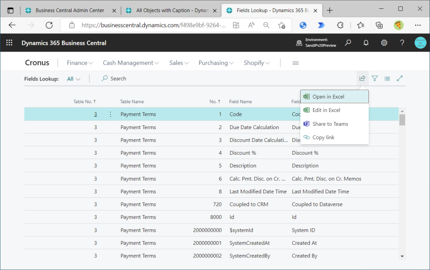Expand the Finance menu
Viewport: 430px width, 270px height.
[80, 63]
